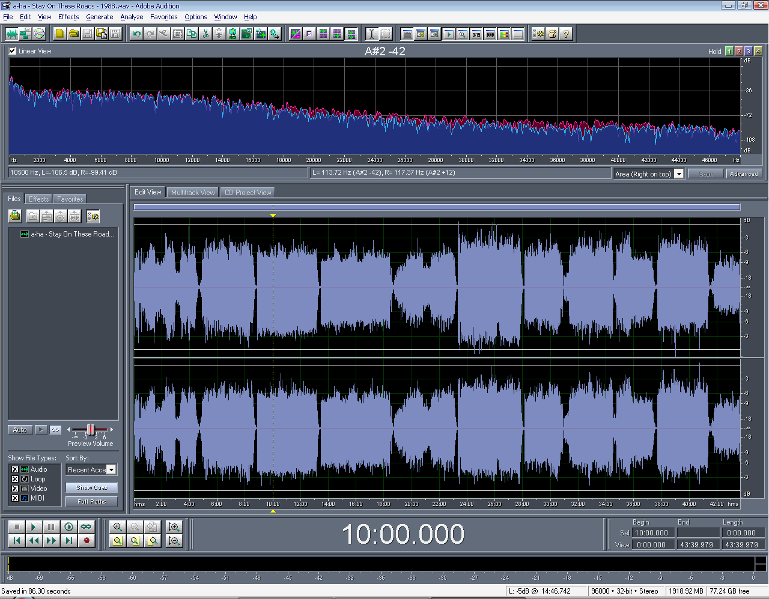Switch to the CD Project View tab

pos(248,193)
